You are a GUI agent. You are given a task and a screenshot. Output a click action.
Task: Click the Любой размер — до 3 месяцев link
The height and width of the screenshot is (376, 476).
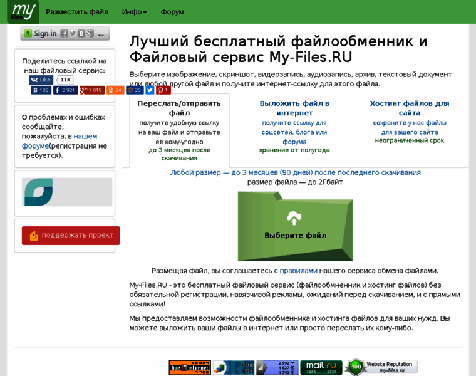(295, 172)
